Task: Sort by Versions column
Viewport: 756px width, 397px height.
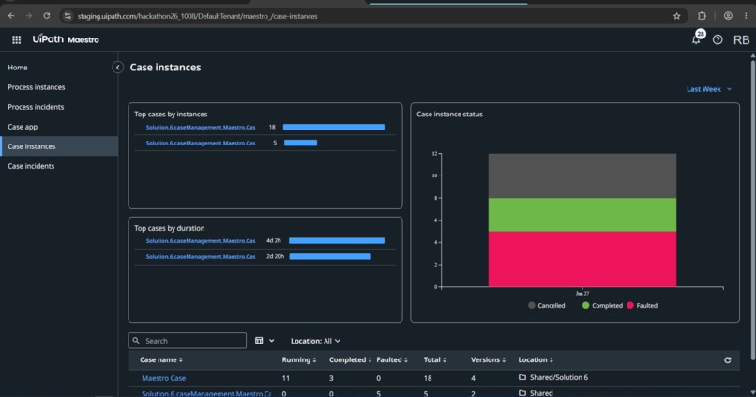Action: click(488, 359)
